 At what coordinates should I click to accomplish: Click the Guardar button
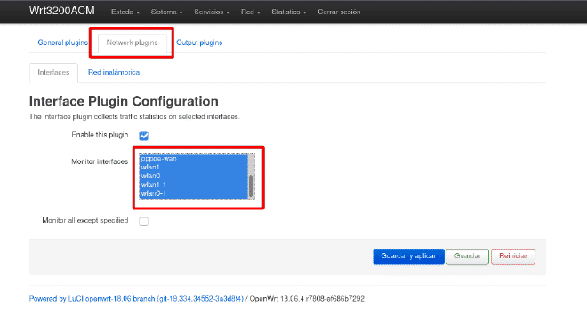pos(467,256)
